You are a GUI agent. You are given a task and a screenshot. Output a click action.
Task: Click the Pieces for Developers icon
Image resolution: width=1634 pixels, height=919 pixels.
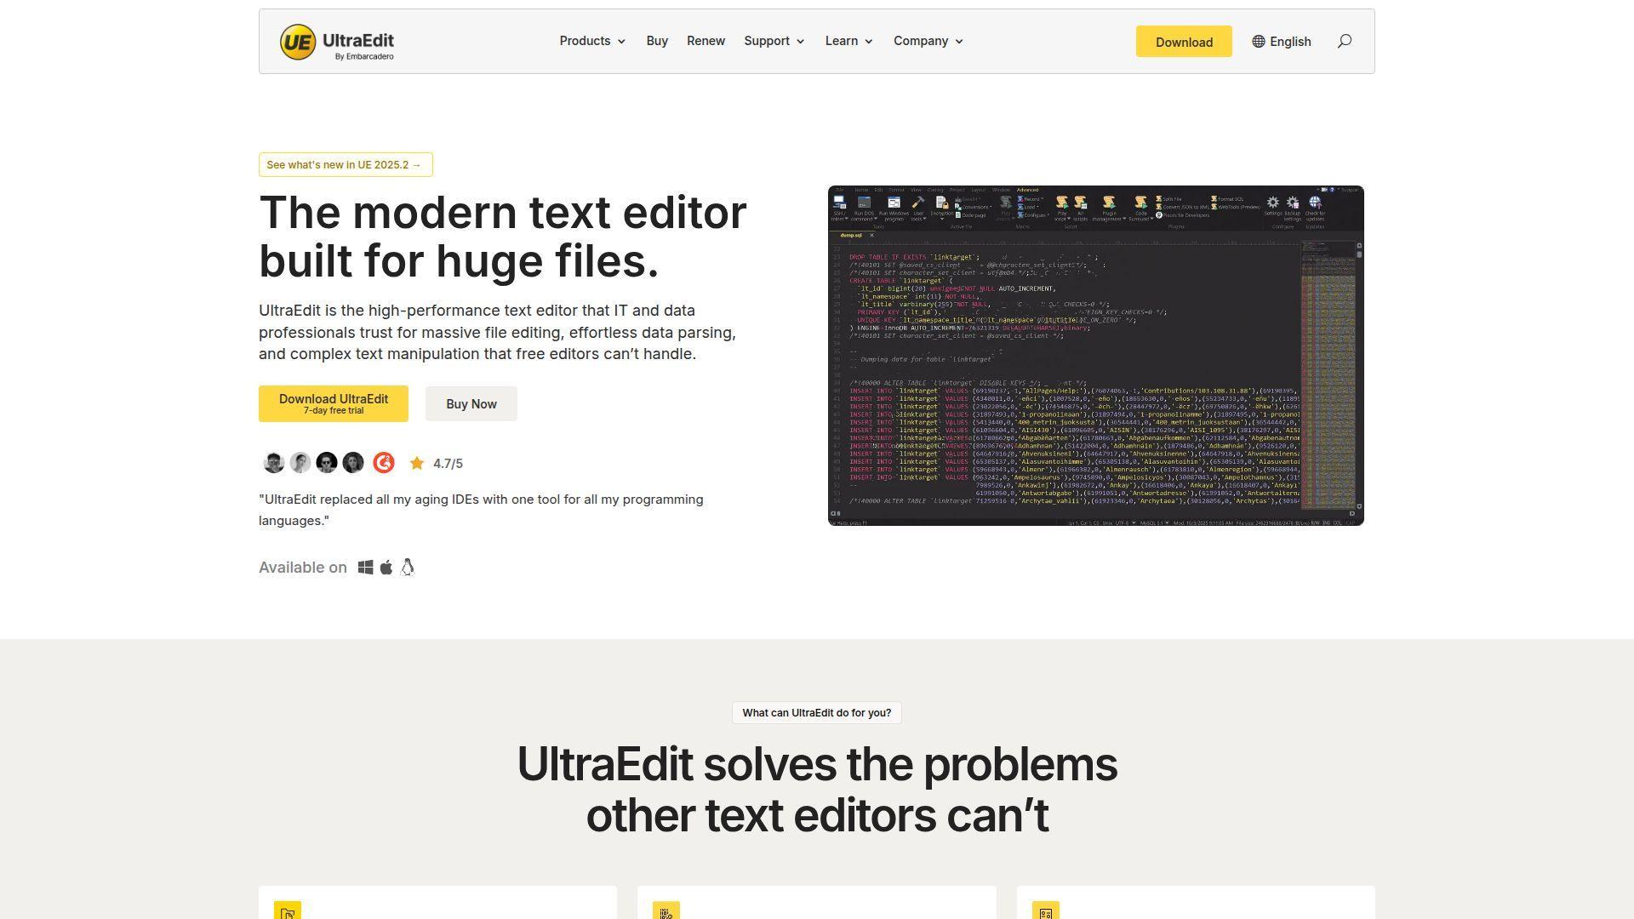[1158, 215]
